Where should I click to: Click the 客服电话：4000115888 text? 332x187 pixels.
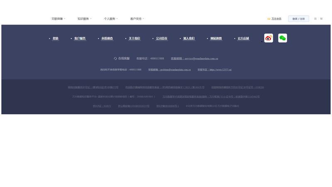coord(150,59)
